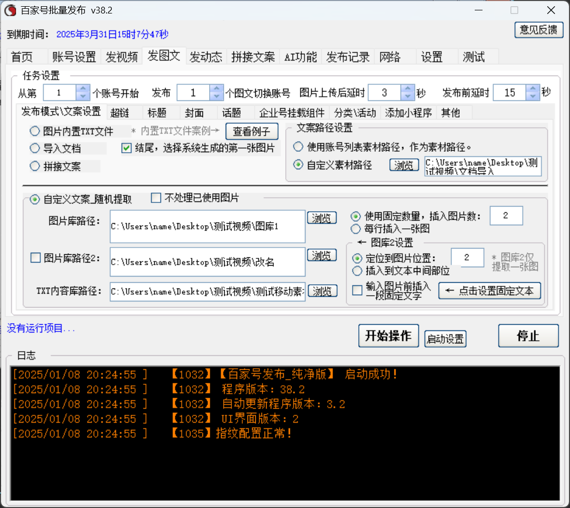Open the 分类\活动 sub-tab

point(355,113)
